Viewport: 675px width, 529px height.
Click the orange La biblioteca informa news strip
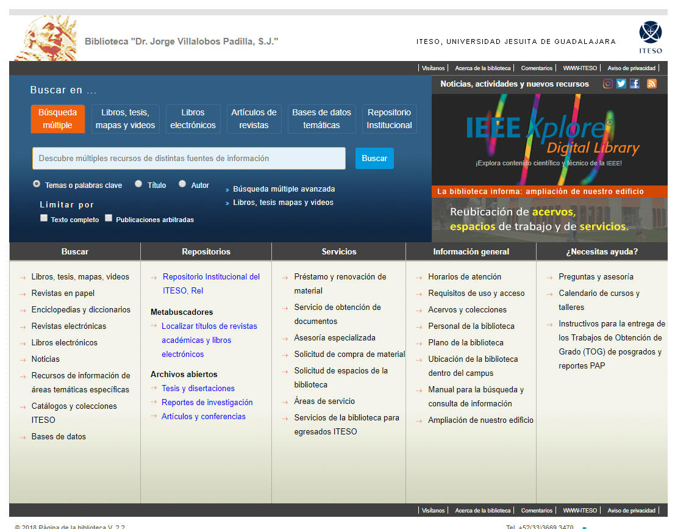[x=550, y=191]
